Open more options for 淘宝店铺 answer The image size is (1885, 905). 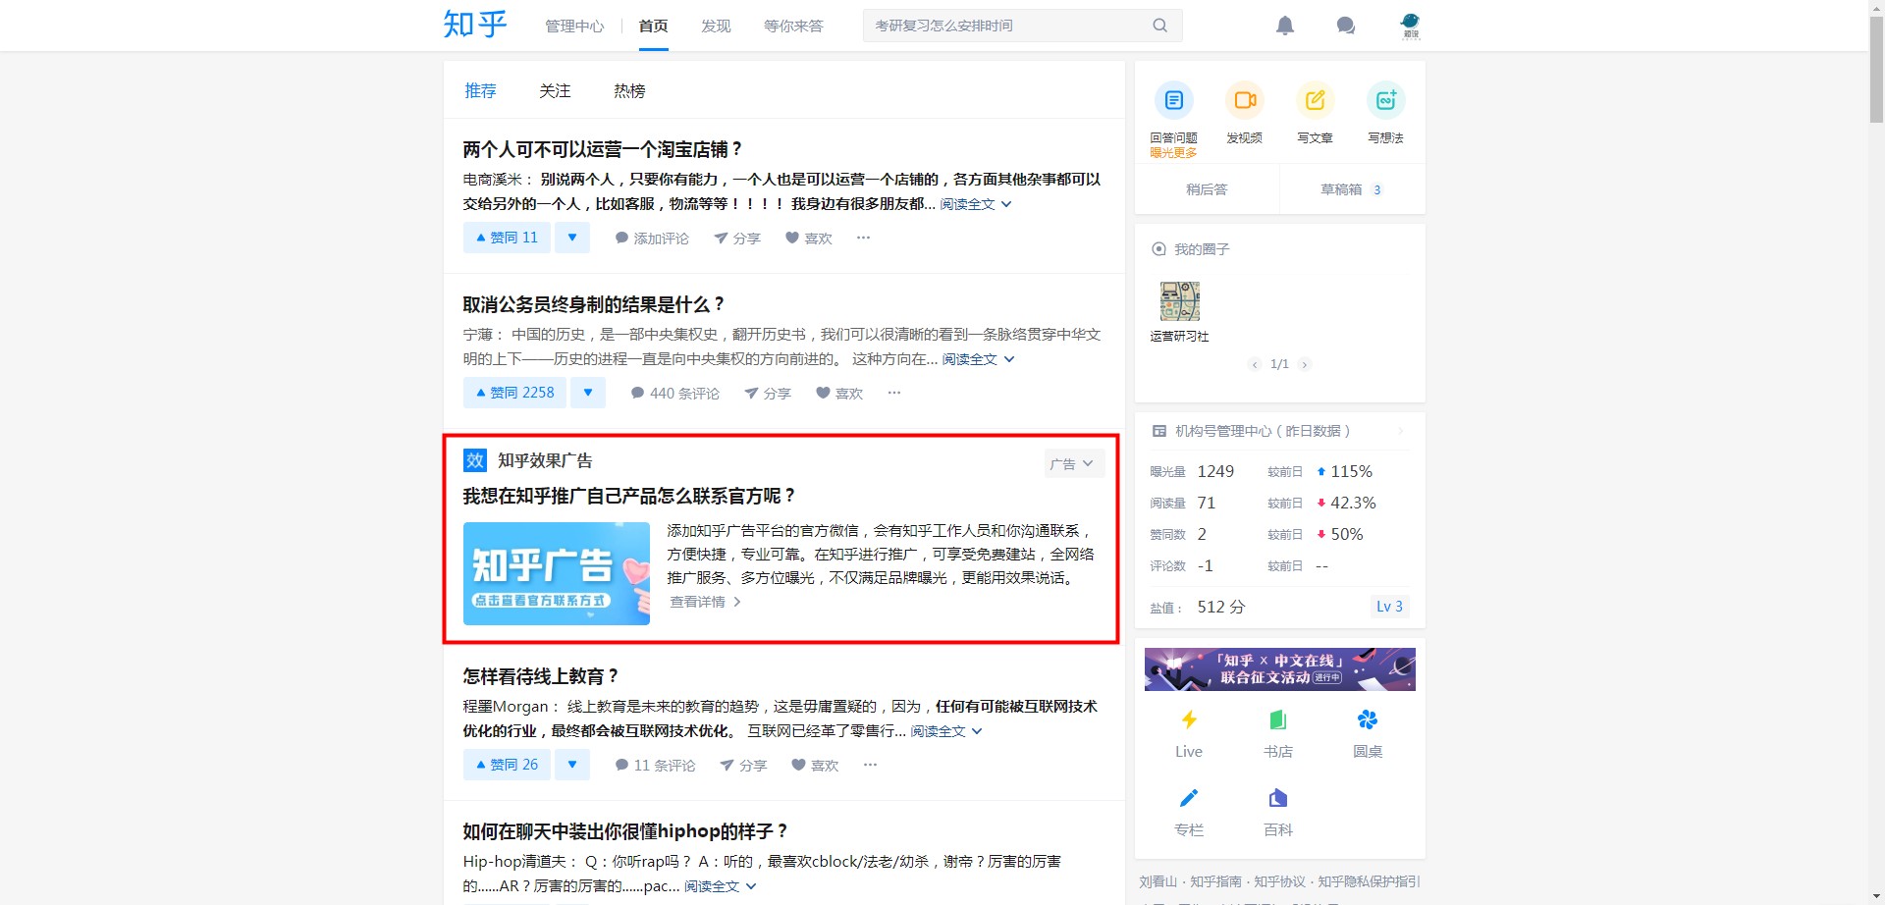[x=864, y=238]
